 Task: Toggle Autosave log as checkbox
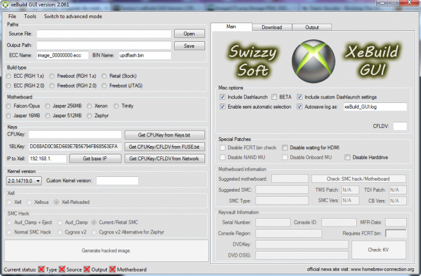pyautogui.click(x=300, y=107)
